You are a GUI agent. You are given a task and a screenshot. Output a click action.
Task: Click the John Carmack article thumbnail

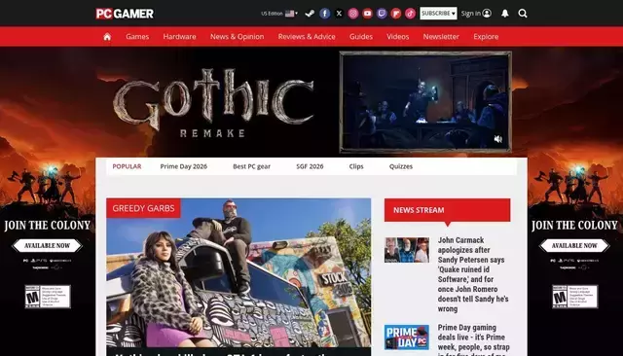[407, 250]
